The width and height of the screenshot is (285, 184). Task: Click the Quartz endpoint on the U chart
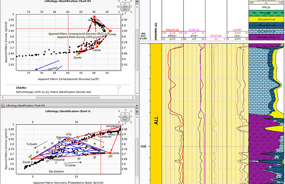(32, 159)
